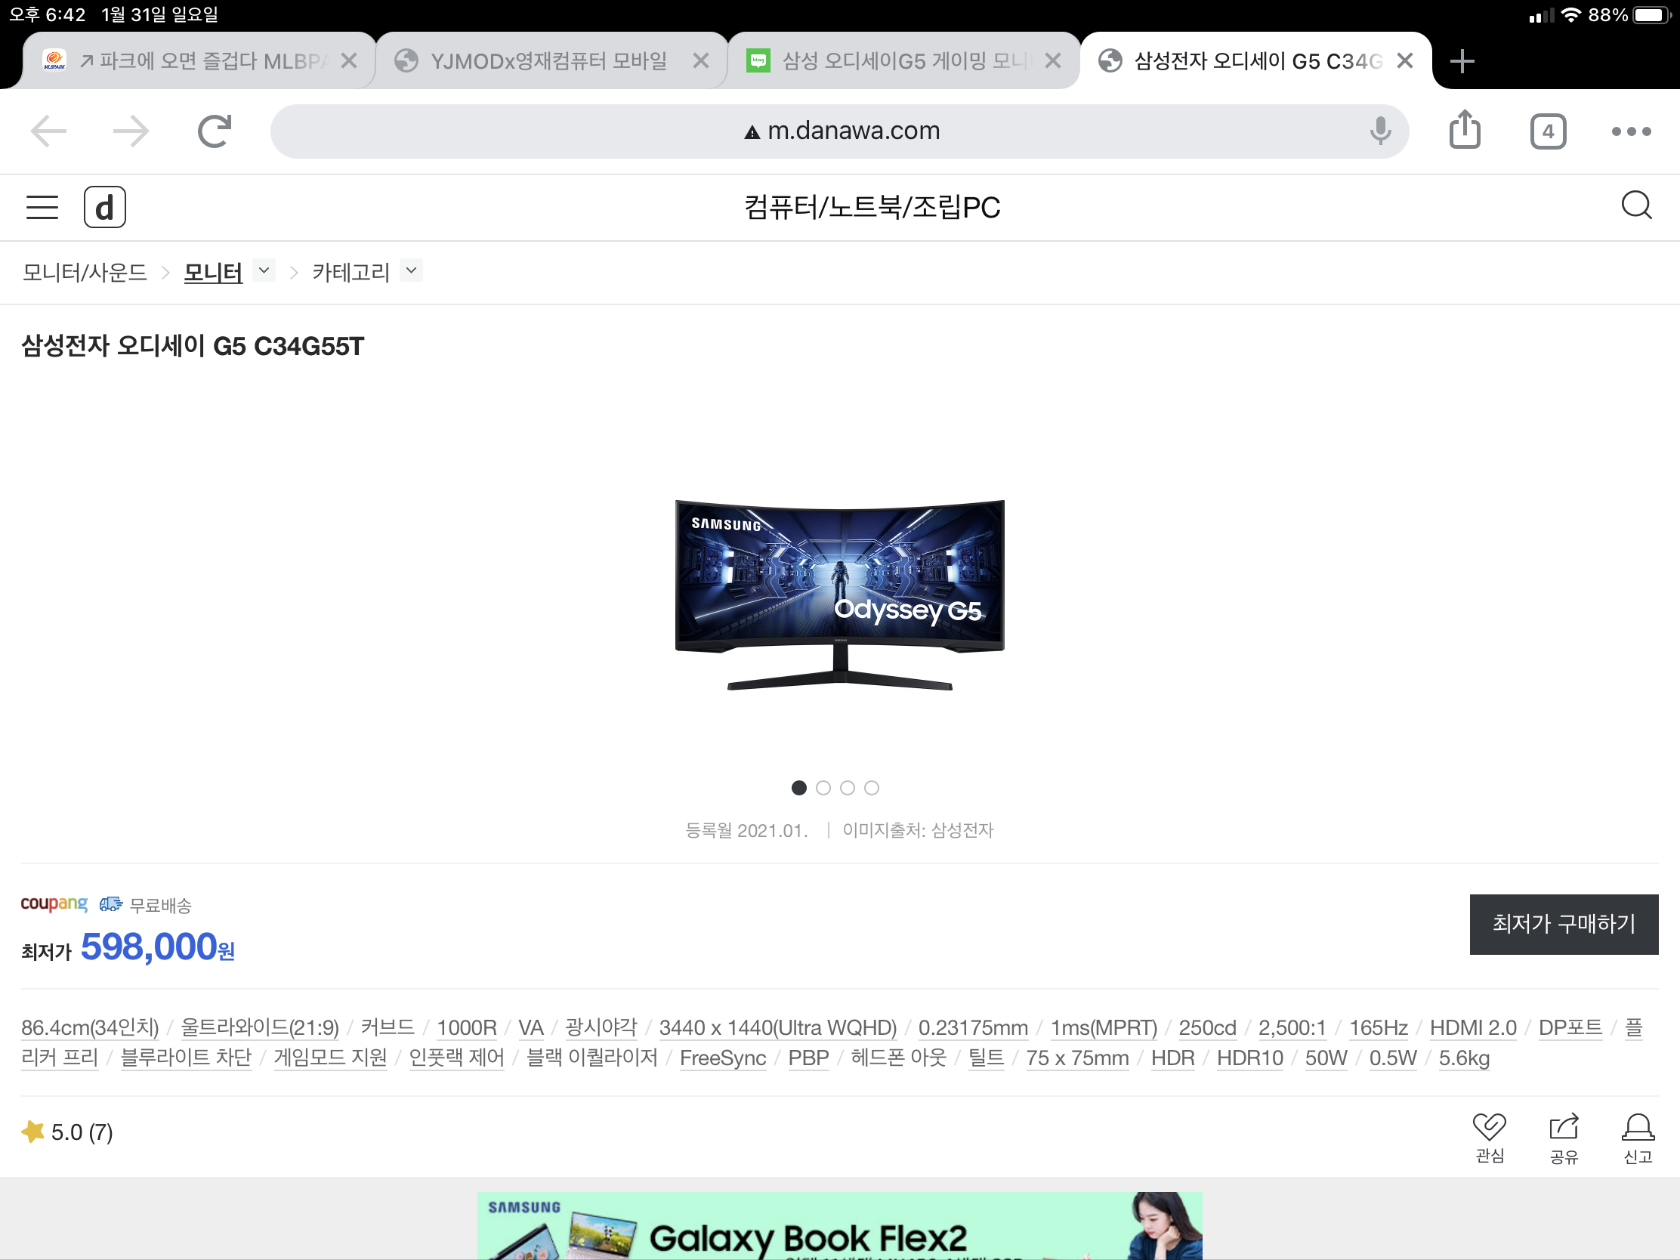
Task: Click the Wi-Fi icon in status bar
Action: click(1570, 15)
